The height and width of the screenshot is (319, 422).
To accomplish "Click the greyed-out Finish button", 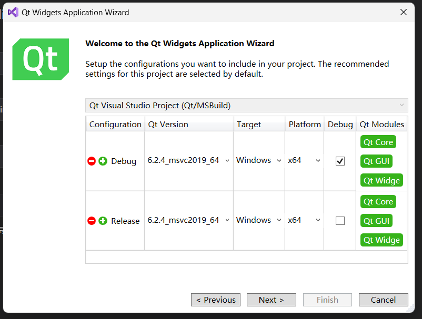I will click(x=327, y=300).
